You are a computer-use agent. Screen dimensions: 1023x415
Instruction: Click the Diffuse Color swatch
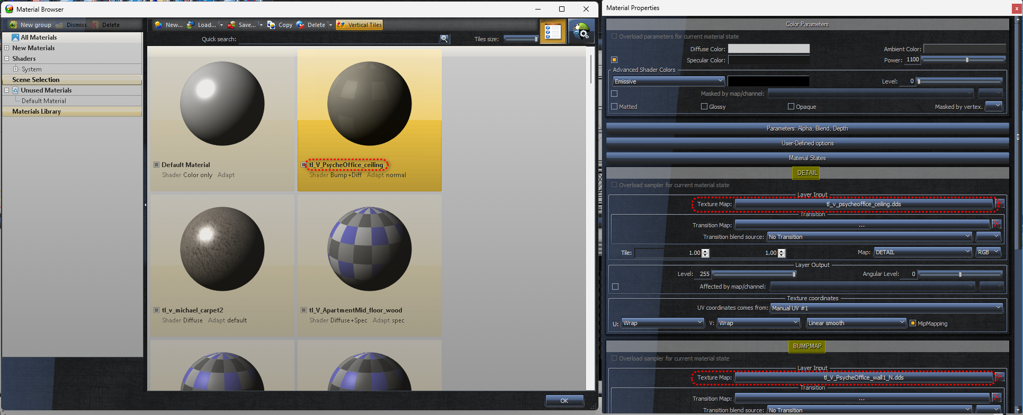[x=768, y=49]
